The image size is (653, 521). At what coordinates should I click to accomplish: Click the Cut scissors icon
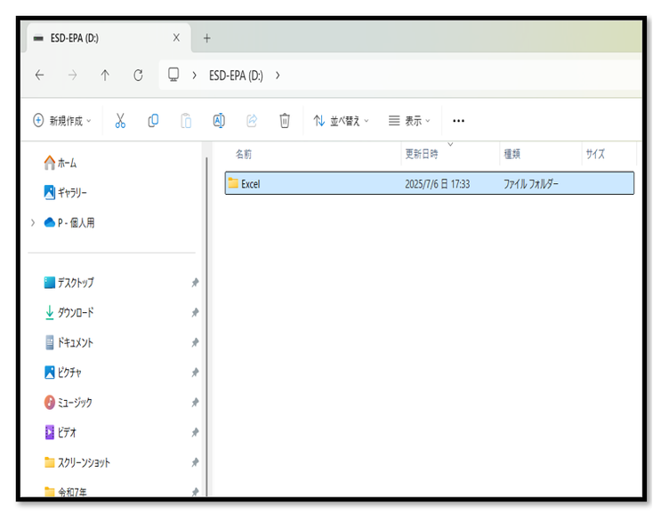click(x=120, y=121)
